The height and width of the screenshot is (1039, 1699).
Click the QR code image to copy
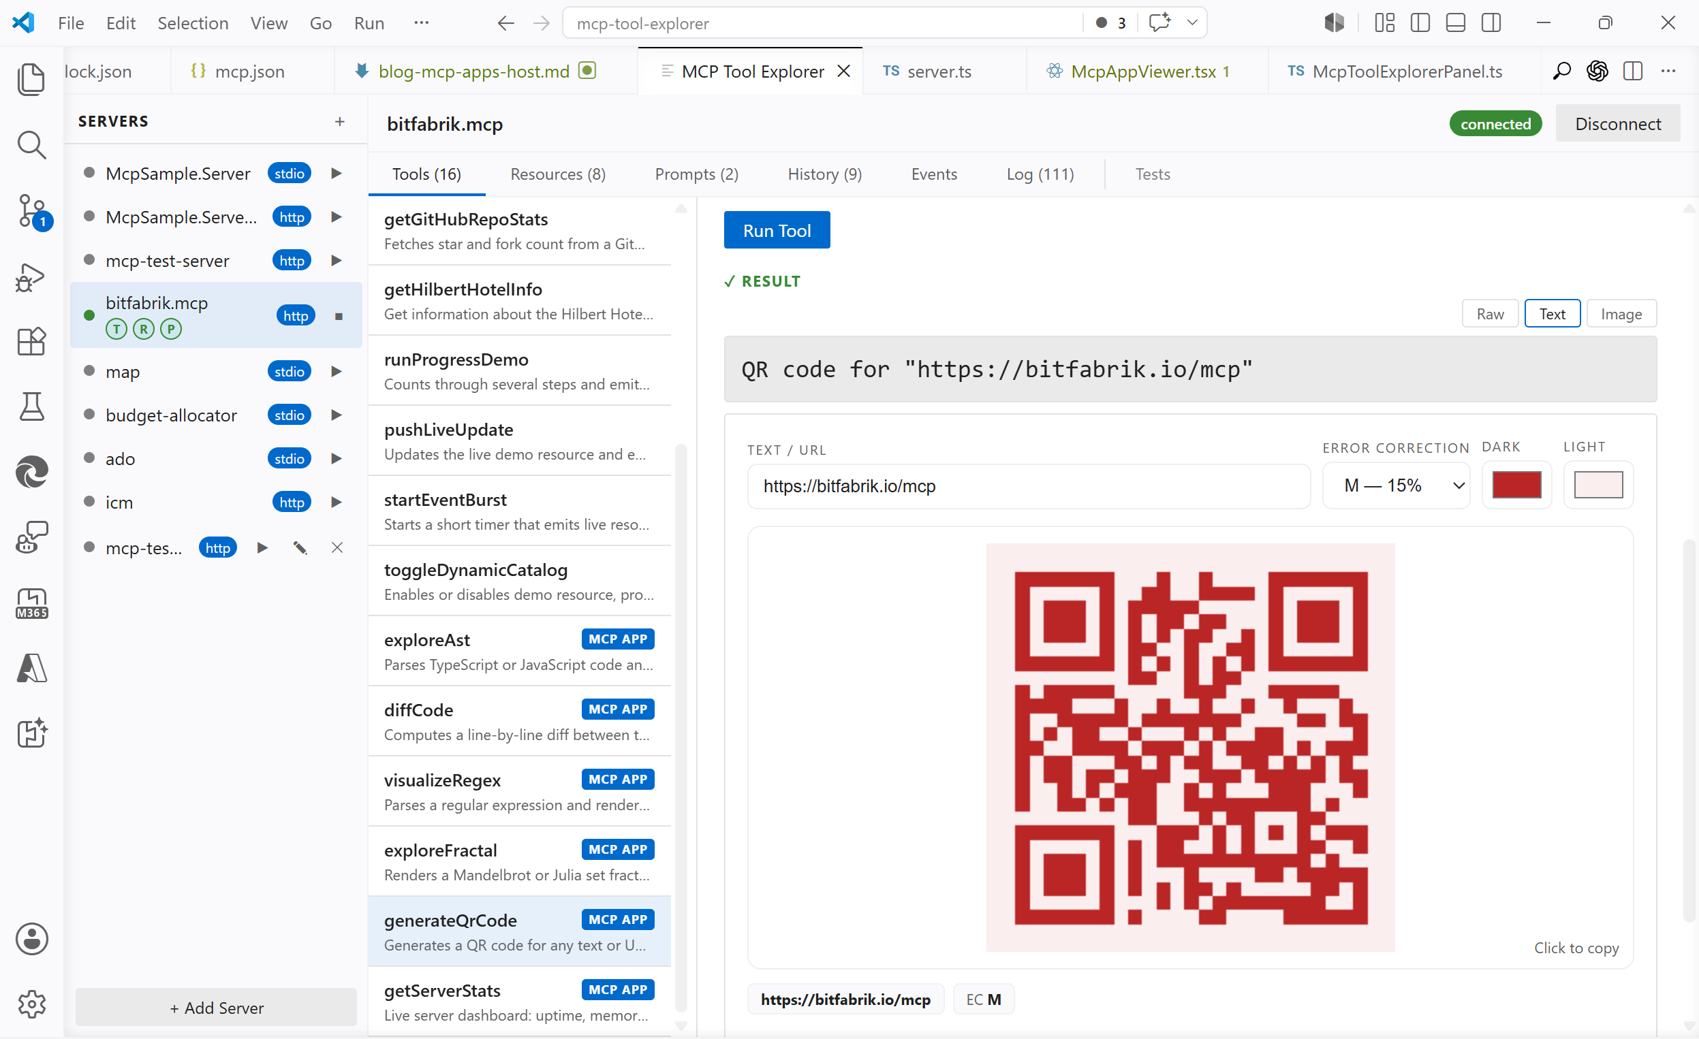click(x=1190, y=748)
